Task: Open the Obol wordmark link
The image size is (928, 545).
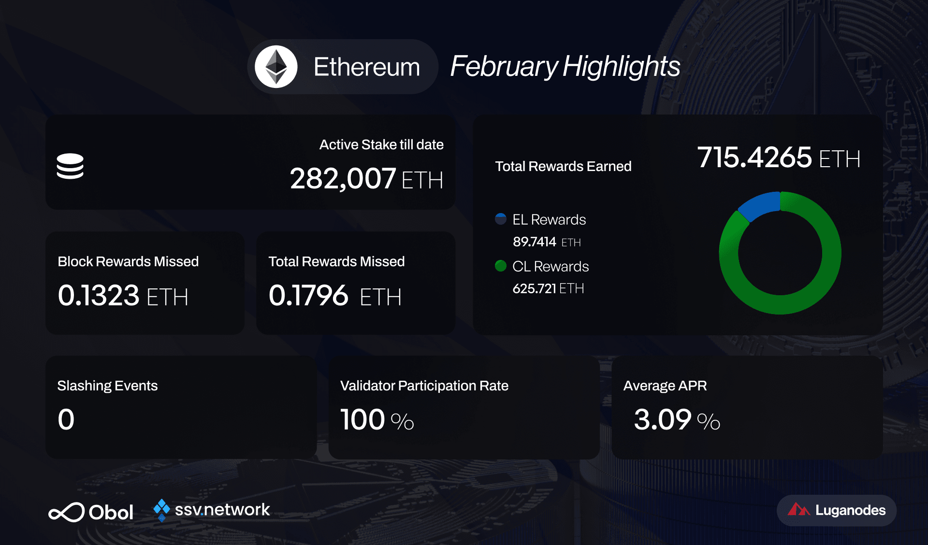Action: [111, 513]
